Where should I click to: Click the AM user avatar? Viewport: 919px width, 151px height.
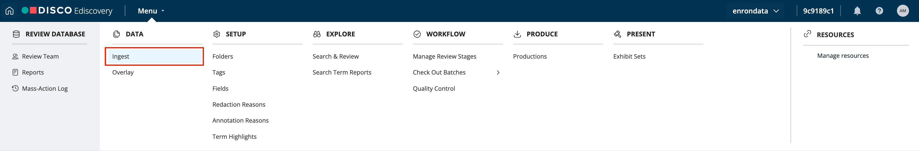pyautogui.click(x=902, y=11)
